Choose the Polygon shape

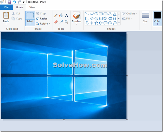[x=110, y=14]
